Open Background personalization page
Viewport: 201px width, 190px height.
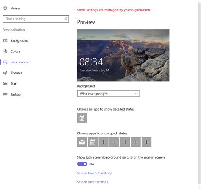[19, 41]
